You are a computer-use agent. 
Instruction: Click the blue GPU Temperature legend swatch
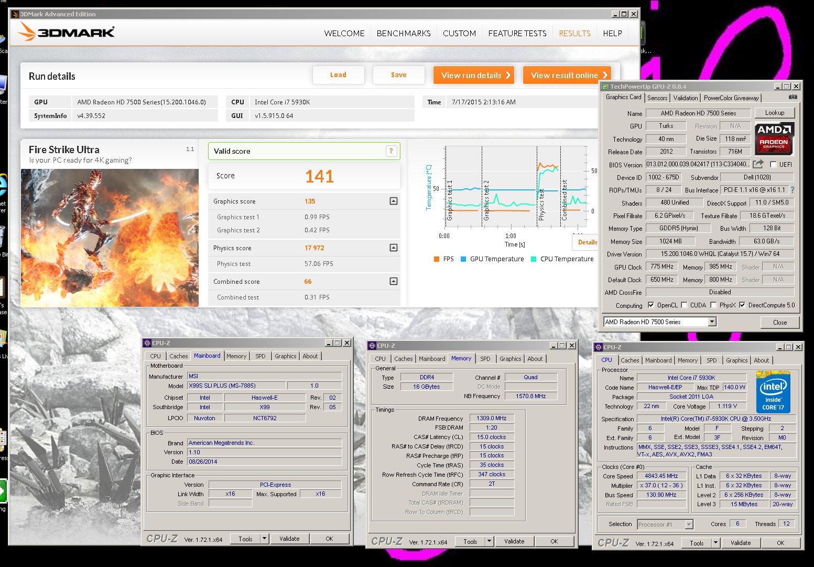463,259
